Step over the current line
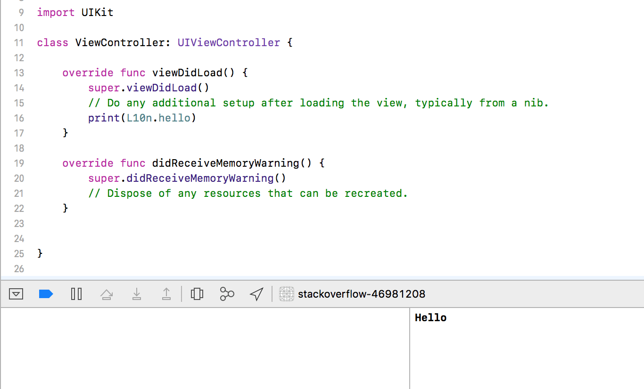 point(107,294)
